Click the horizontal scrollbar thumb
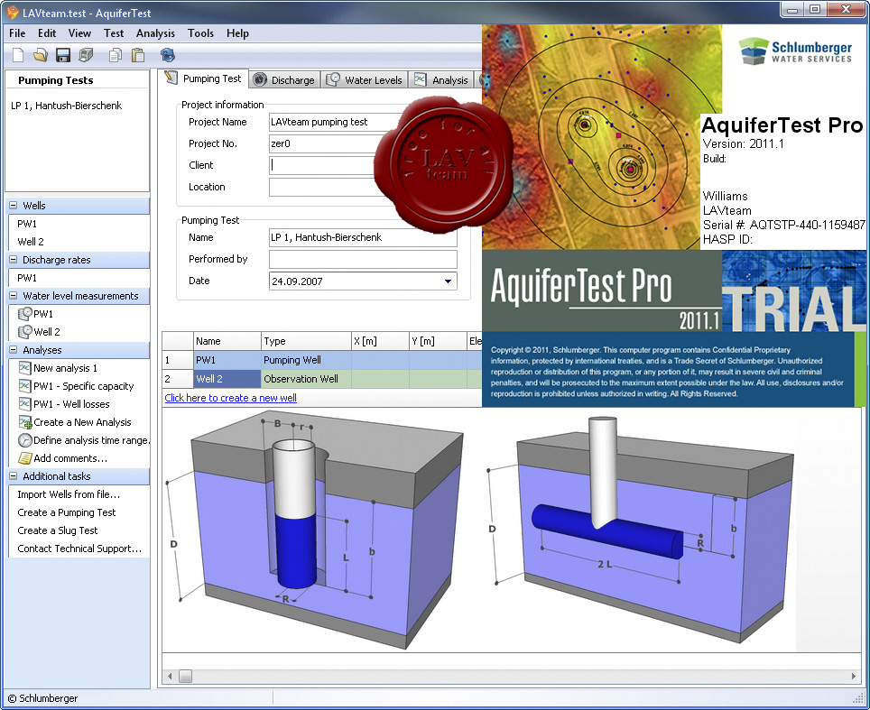870x710 pixels. (185, 676)
